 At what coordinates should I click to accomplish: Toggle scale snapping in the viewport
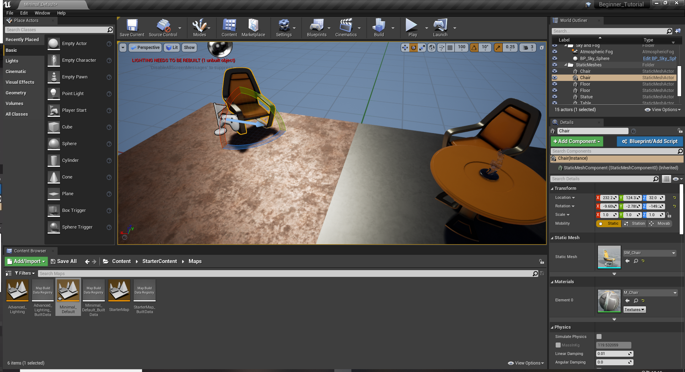[498, 48]
